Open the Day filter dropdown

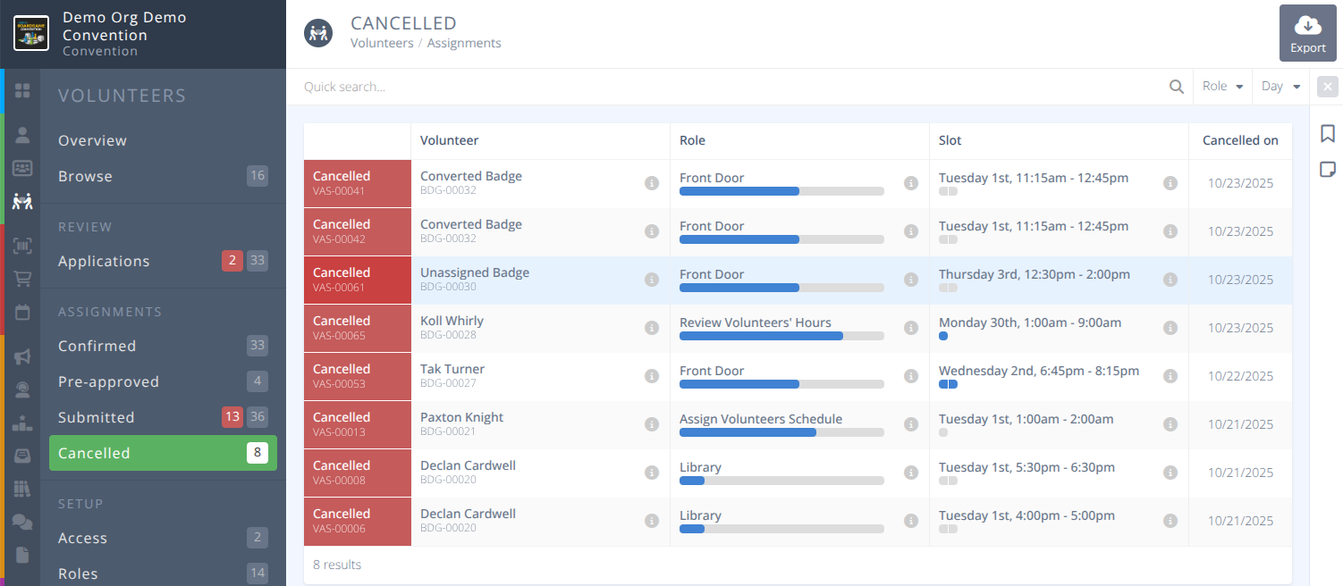click(x=1280, y=86)
